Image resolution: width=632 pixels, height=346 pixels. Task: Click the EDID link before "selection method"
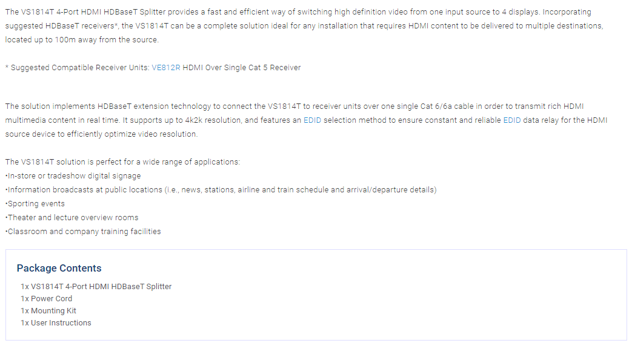pos(312,120)
